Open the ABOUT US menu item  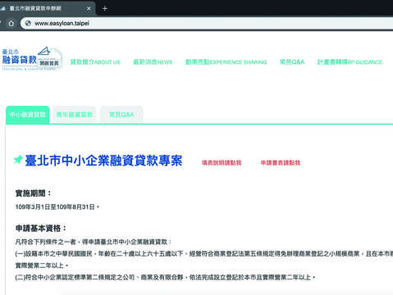pyautogui.click(x=95, y=62)
